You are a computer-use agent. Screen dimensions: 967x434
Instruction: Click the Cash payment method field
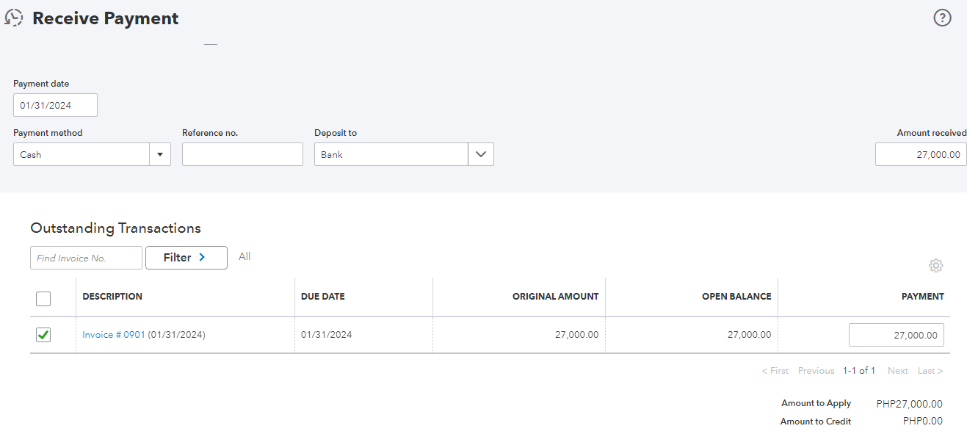pyautogui.click(x=81, y=154)
